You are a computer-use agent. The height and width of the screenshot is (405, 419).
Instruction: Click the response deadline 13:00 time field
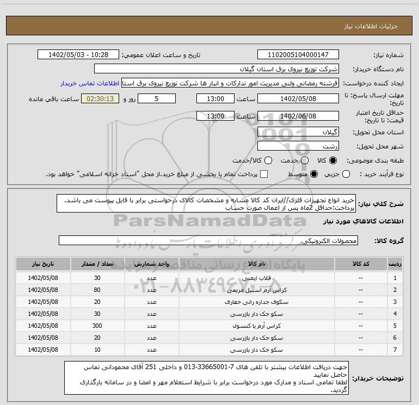coord(215,99)
